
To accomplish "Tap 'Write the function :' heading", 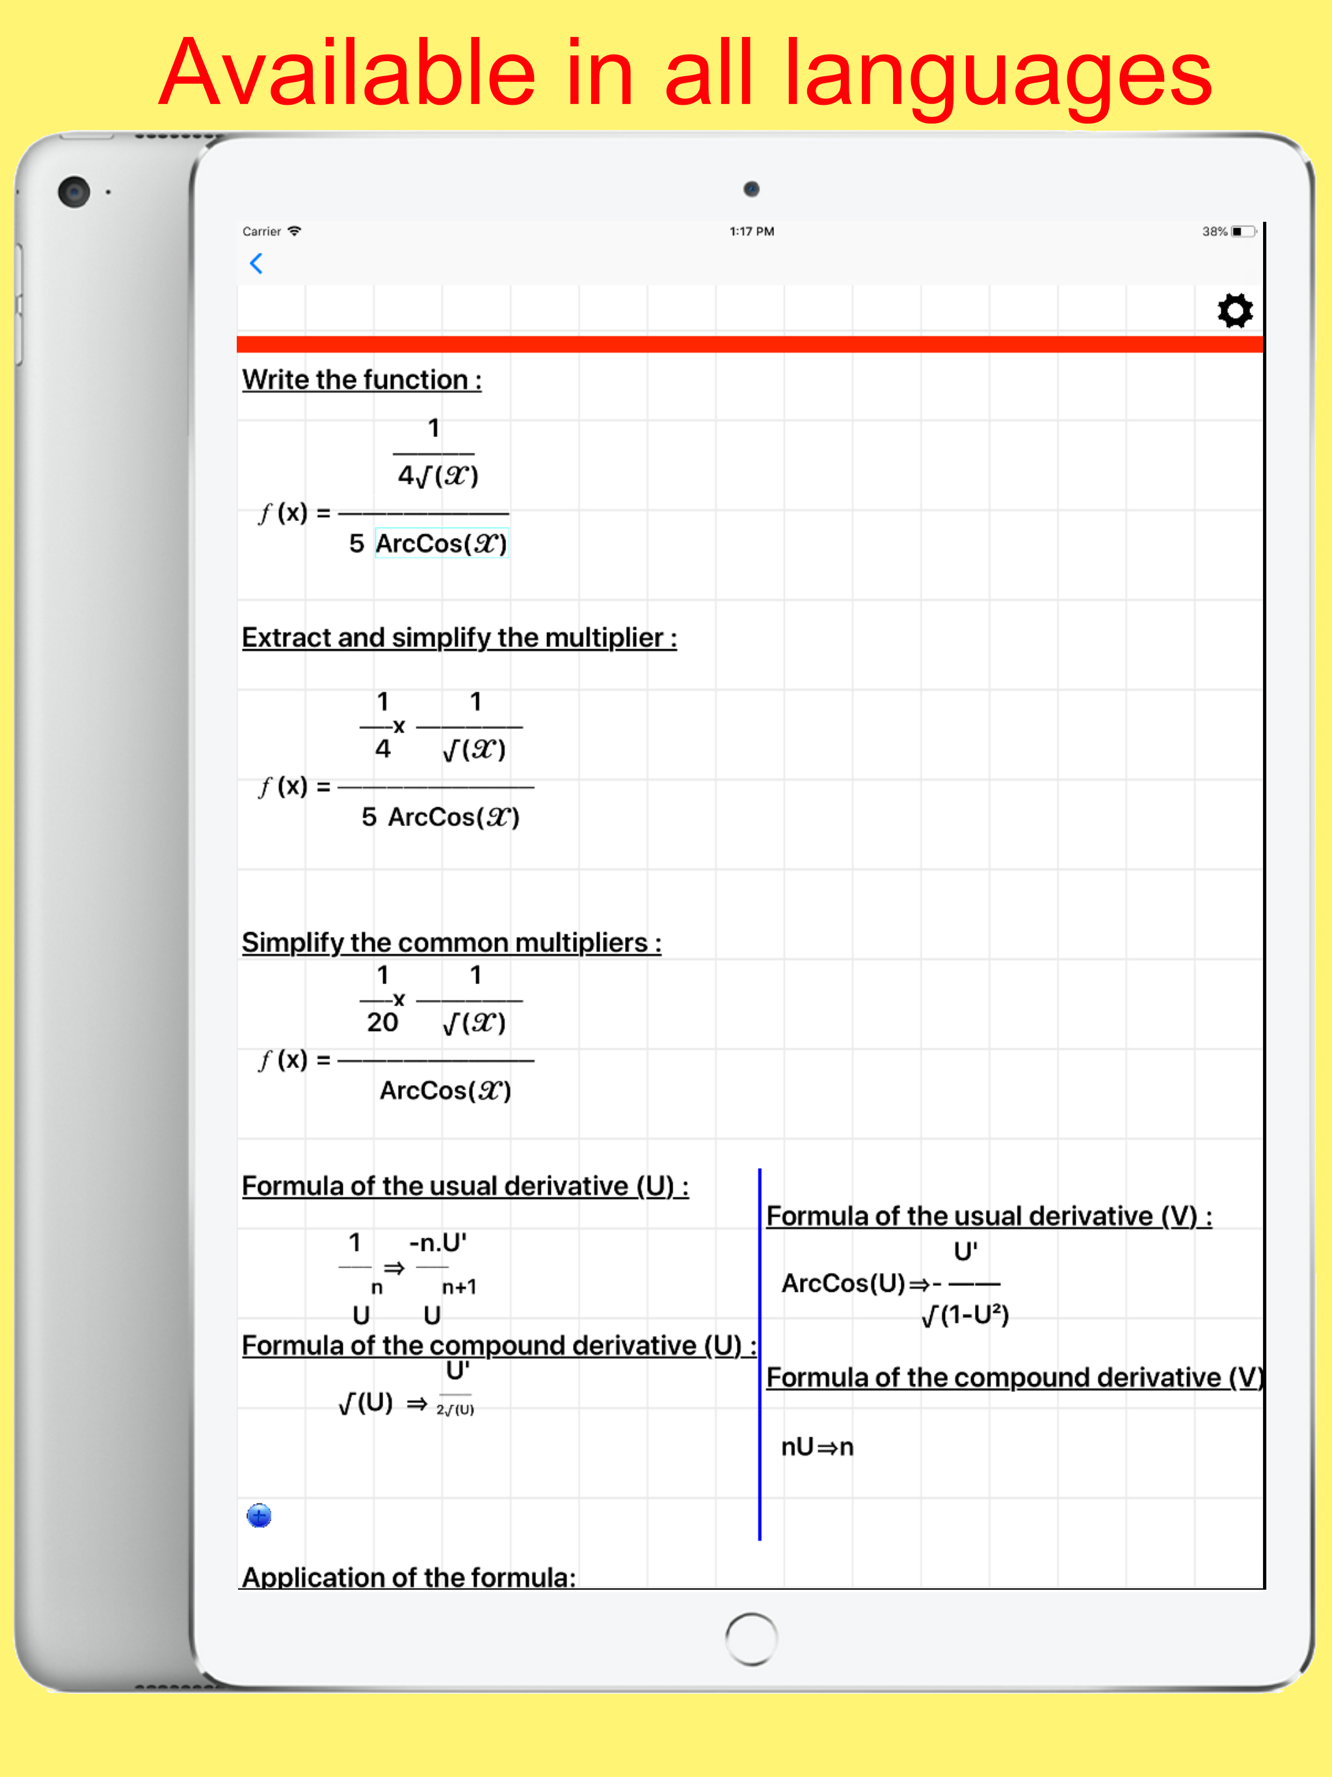I will point(362,380).
